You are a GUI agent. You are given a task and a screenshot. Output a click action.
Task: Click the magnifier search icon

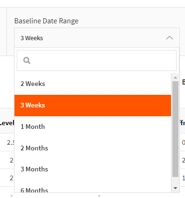coord(27,60)
